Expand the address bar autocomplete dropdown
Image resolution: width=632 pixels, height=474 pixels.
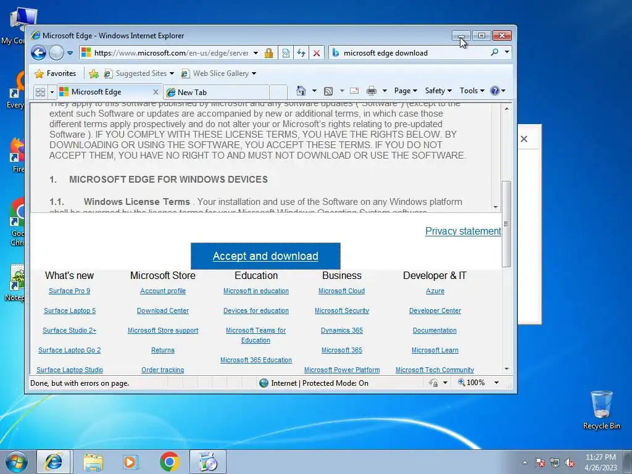point(256,53)
